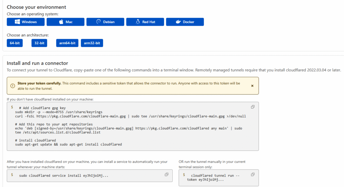Click the 'sudo mkdir -p --mode=0755' line
The image size is (344, 187).
(59, 112)
